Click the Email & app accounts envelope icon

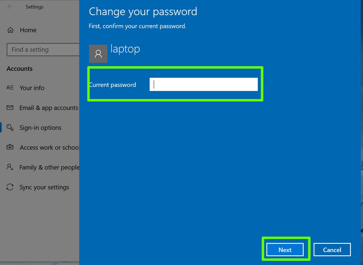(10, 108)
